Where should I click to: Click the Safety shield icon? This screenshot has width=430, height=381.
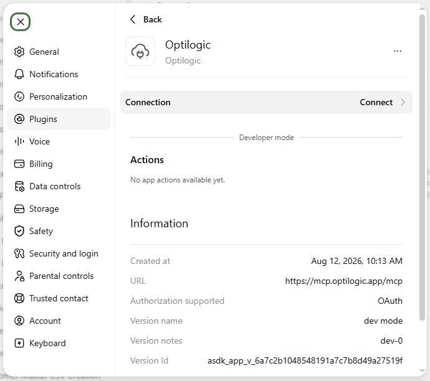pos(19,231)
